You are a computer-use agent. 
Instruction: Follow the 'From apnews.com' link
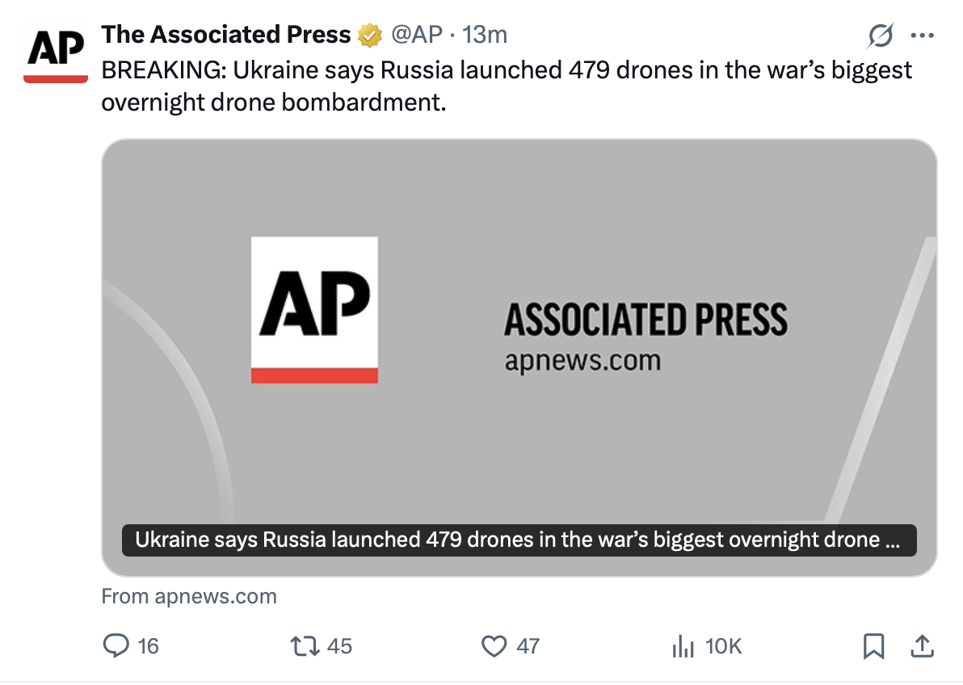point(189,596)
